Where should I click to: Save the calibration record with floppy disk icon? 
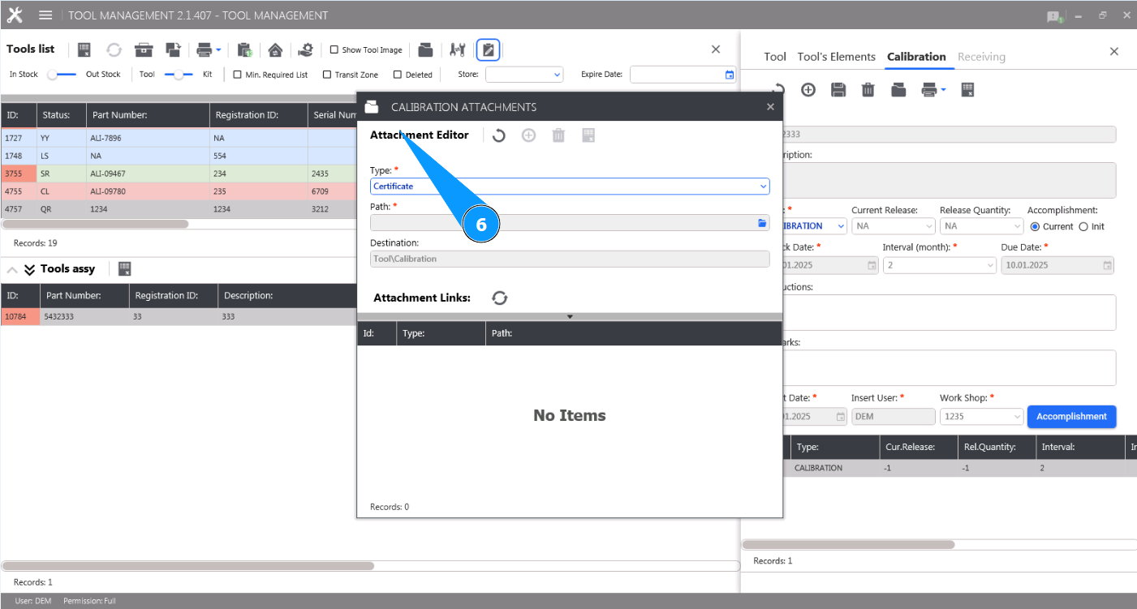point(838,90)
